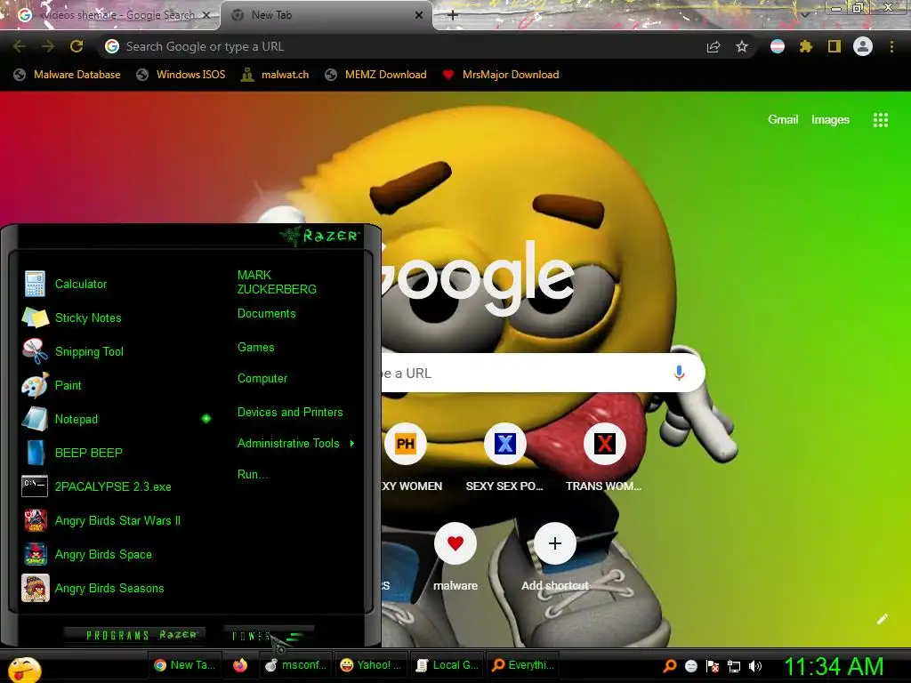The height and width of the screenshot is (683, 911).
Task: Focus the address bar
Action: point(401,46)
